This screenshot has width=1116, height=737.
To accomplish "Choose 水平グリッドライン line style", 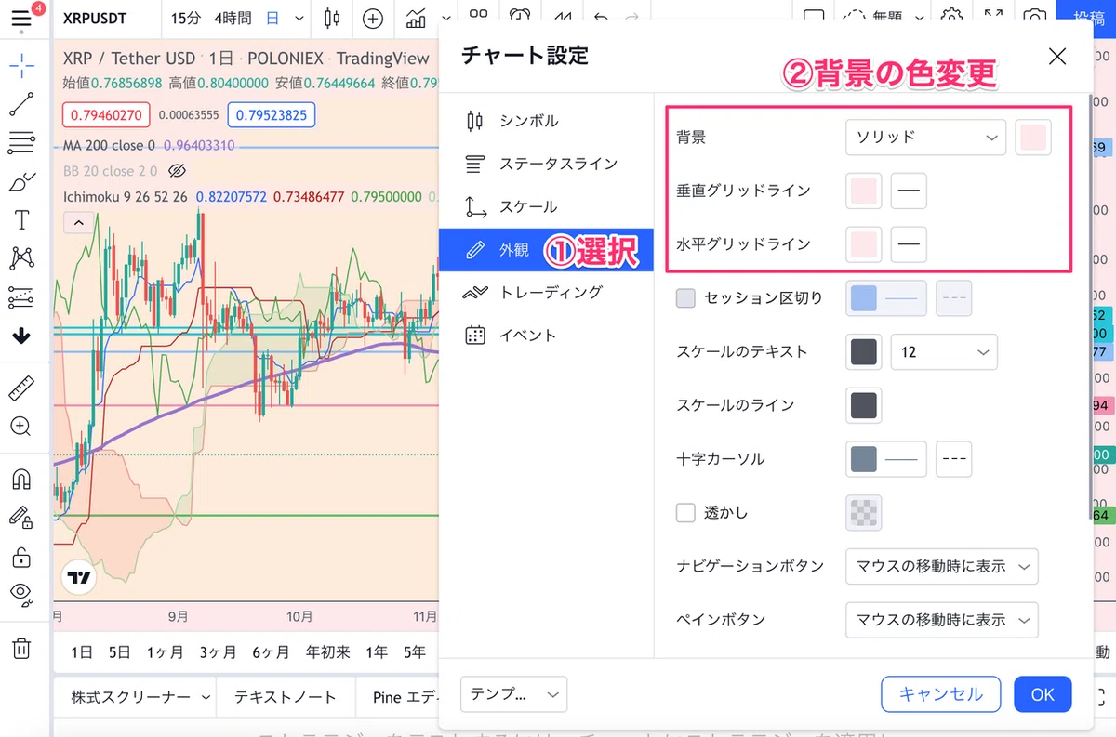I will click(x=909, y=245).
